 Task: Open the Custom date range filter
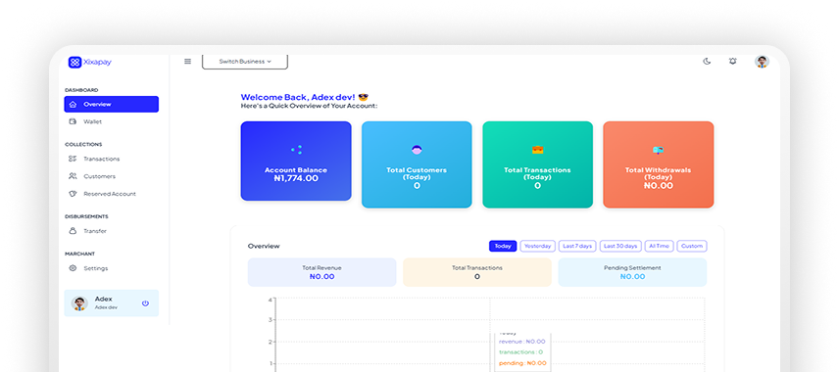click(692, 246)
